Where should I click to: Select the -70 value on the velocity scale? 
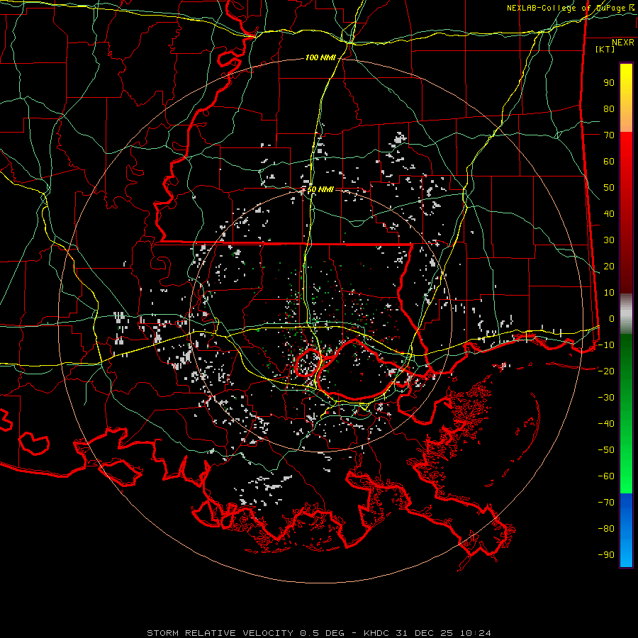(606, 502)
